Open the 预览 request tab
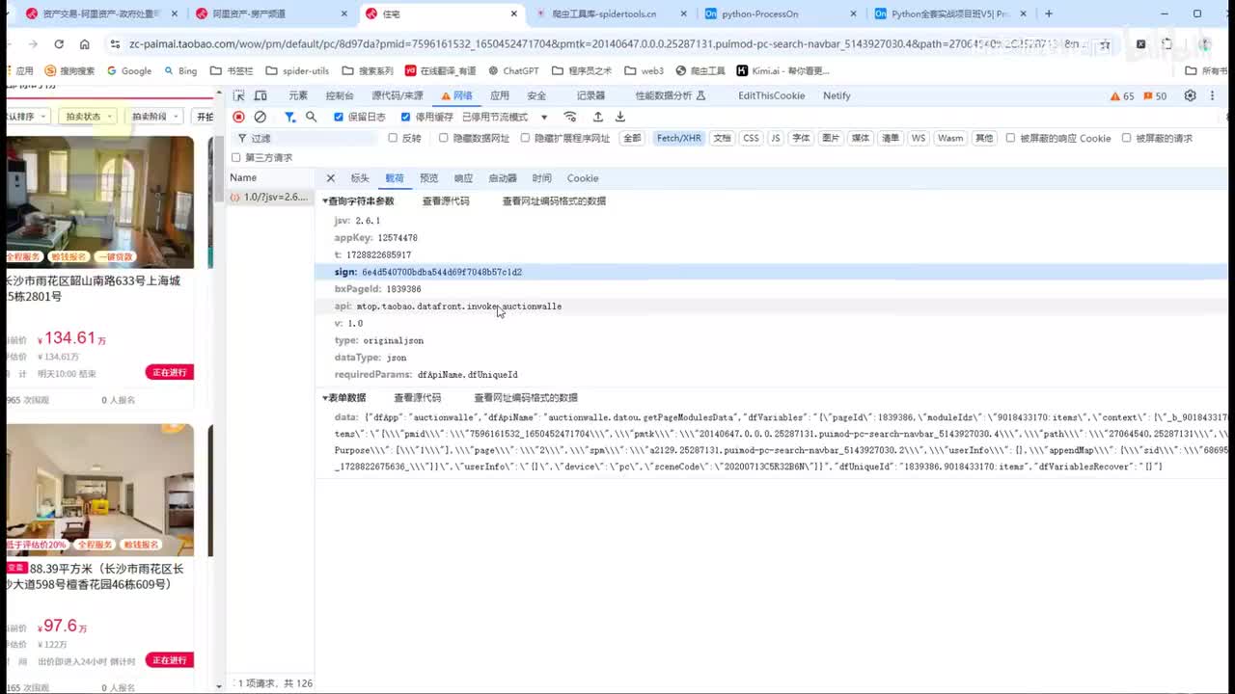The height and width of the screenshot is (694, 1235). pos(429,178)
